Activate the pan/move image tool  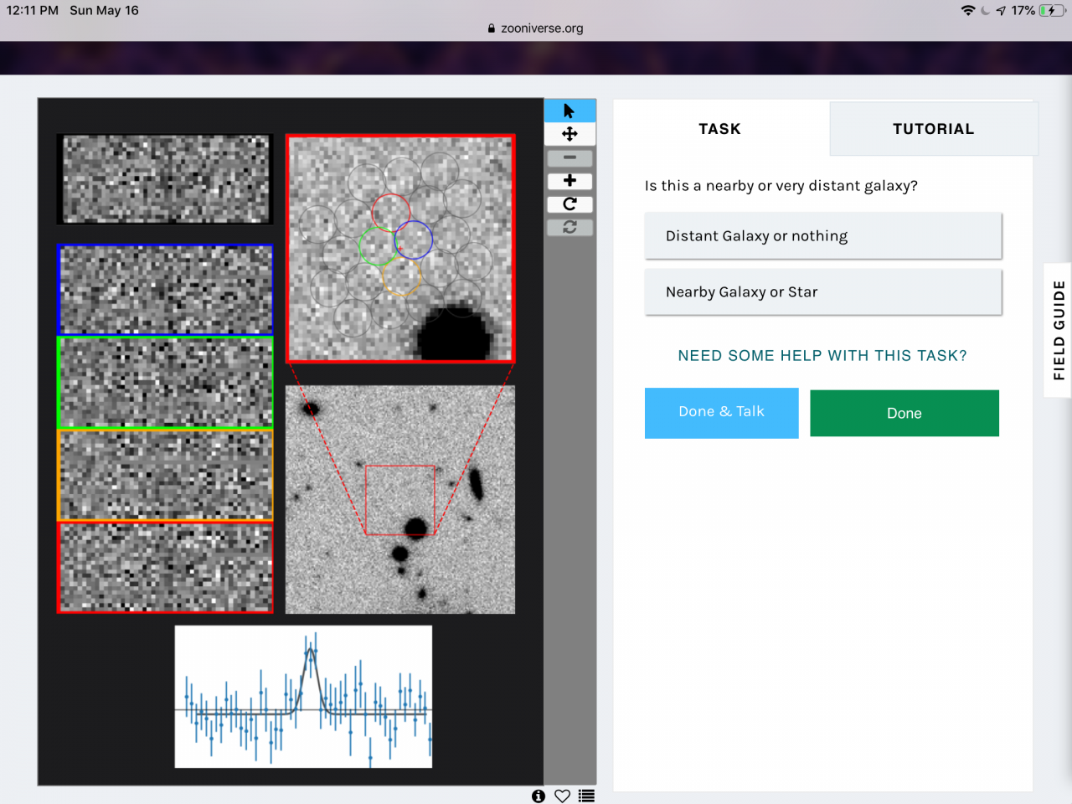569,134
